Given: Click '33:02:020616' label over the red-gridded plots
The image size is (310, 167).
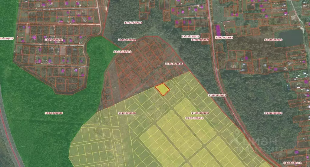Looking at the screenshot, I should (174, 64).
